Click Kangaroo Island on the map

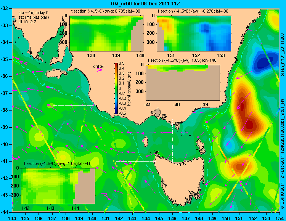[56, 74]
